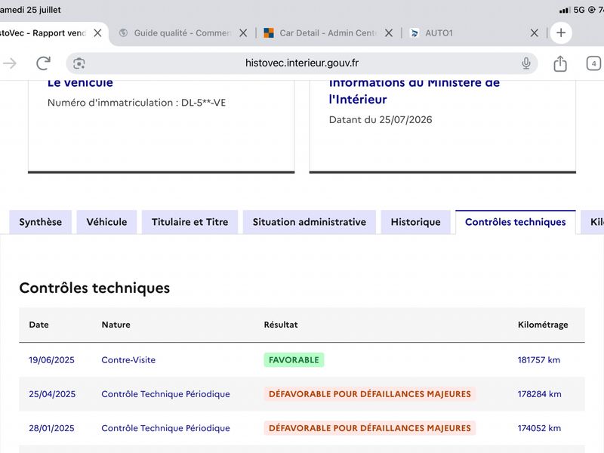Open the Véhicule tab
Screen dimensions: 604x453
[106, 222]
